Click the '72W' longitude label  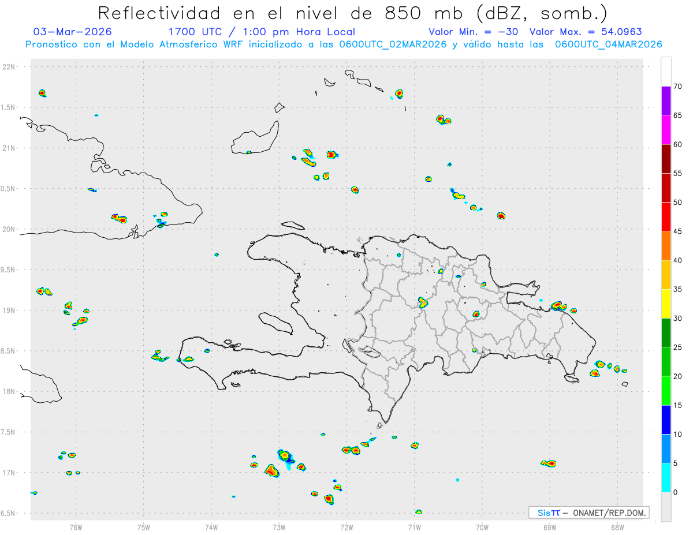coord(346,527)
